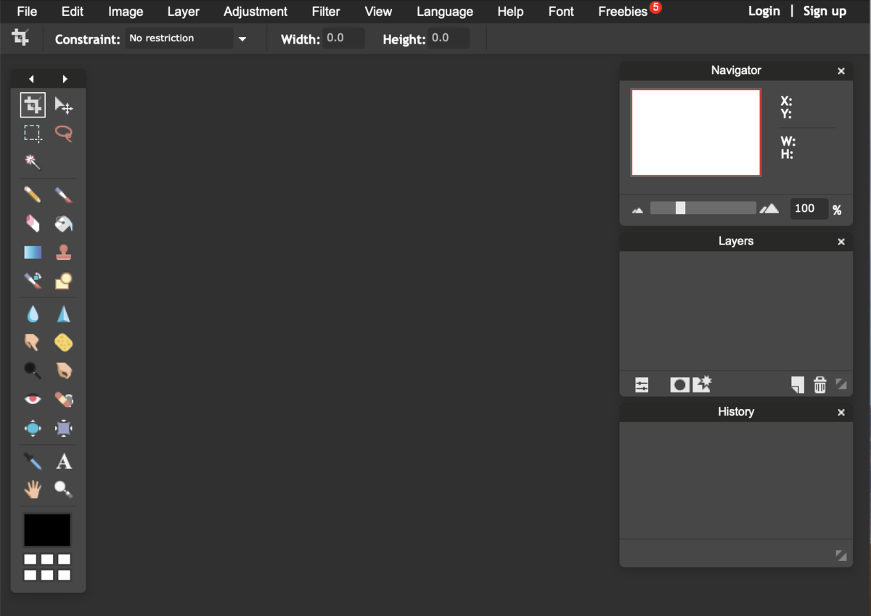Open the Font menu
The image size is (871, 616).
[561, 12]
